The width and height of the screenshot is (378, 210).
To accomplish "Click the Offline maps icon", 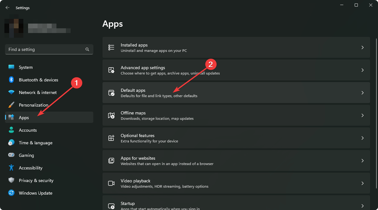I will point(111,115).
